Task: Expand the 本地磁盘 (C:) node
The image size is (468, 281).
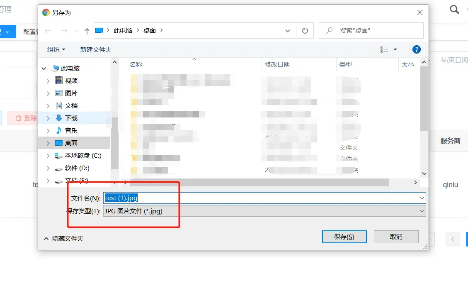Action: click(x=48, y=156)
